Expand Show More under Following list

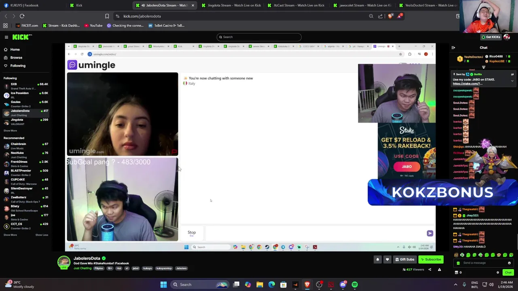[10, 131]
